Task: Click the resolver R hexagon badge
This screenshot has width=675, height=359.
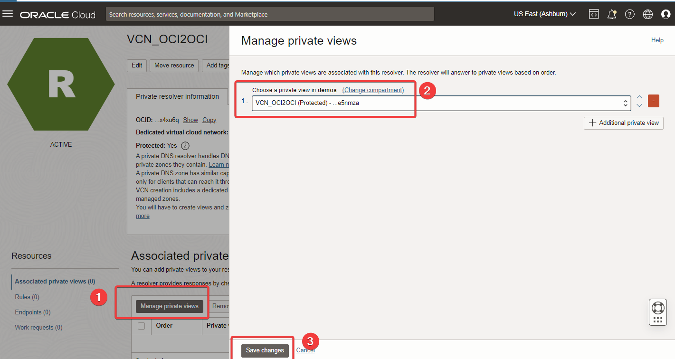Action: [x=61, y=84]
